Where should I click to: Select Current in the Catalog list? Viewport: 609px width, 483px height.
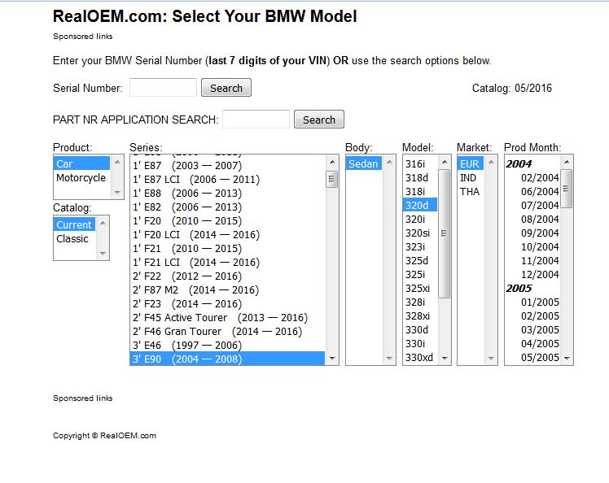click(x=74, y=224)
